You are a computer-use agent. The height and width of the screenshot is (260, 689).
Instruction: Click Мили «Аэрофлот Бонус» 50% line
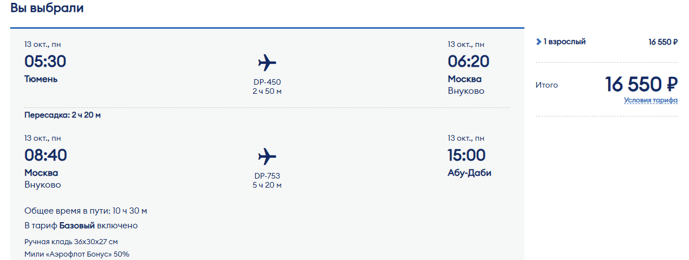(77, 254)
